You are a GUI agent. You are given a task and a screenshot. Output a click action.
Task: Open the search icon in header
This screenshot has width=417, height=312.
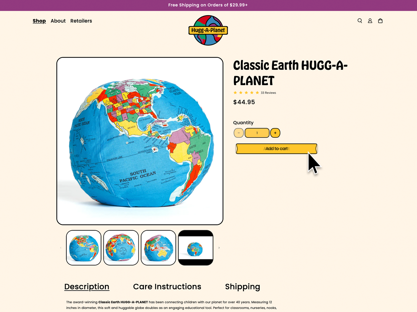pos(360,21)
